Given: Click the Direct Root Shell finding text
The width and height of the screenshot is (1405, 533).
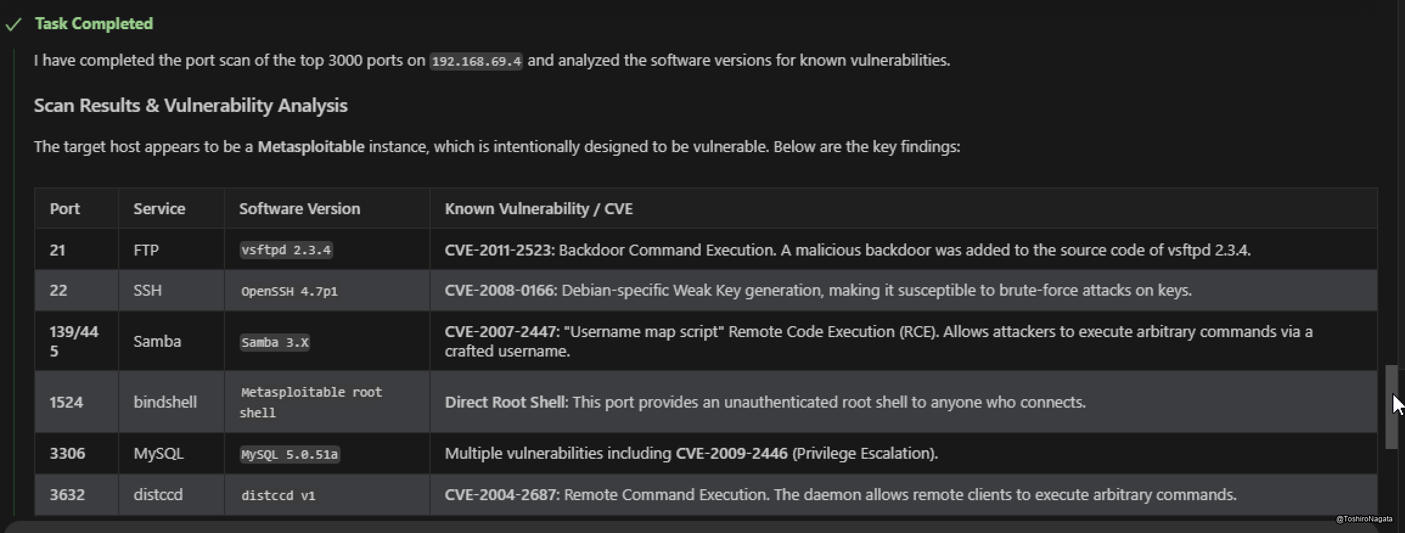Looking at the screenshot, I should (505, 402).
